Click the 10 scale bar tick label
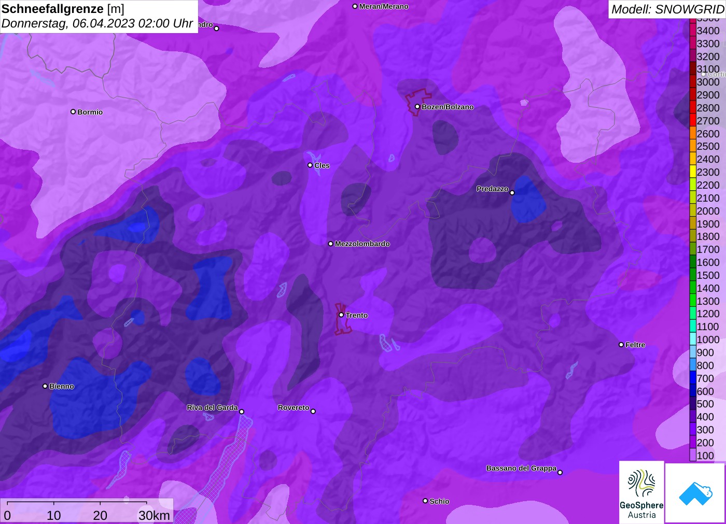 [54, 515]
